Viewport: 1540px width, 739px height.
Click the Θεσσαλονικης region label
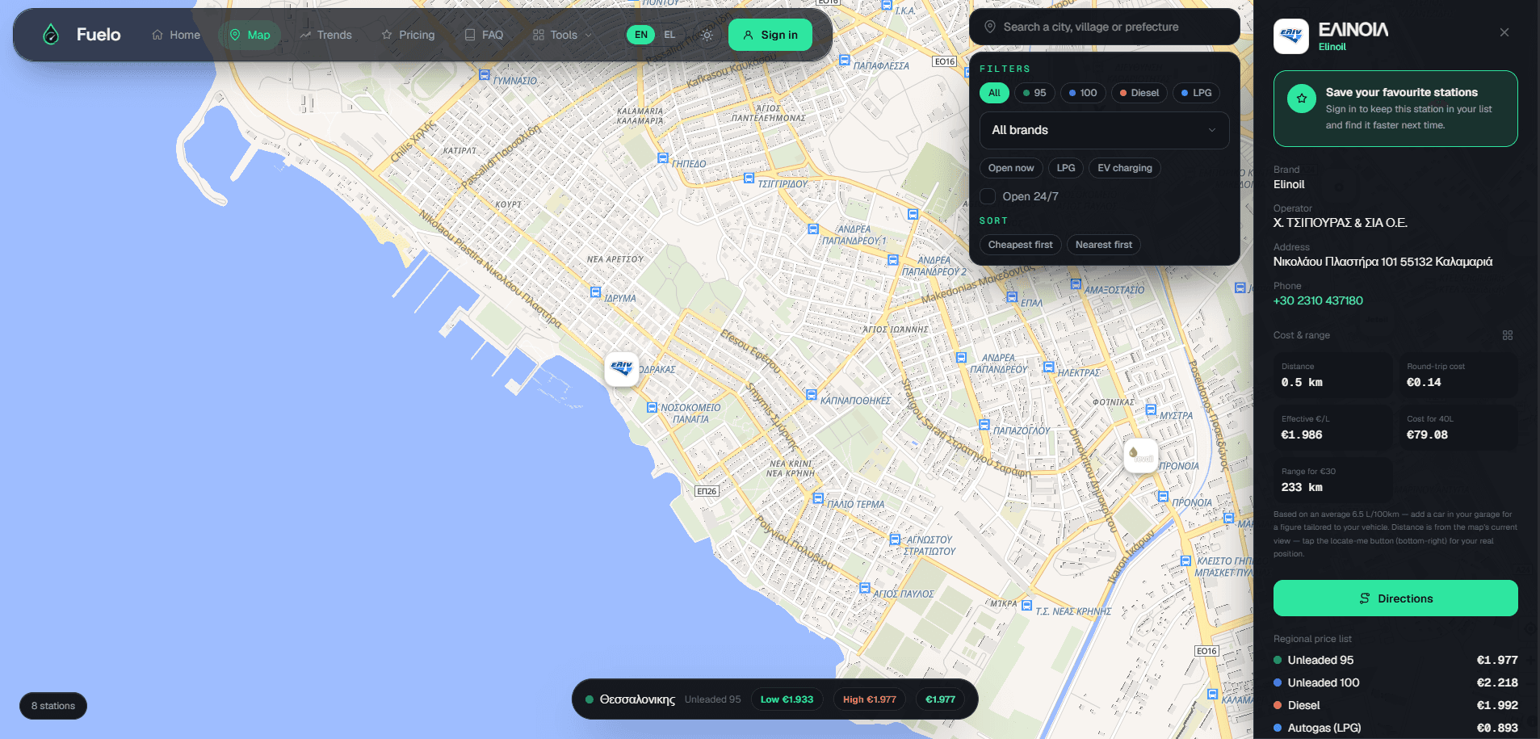pos(637,699)
